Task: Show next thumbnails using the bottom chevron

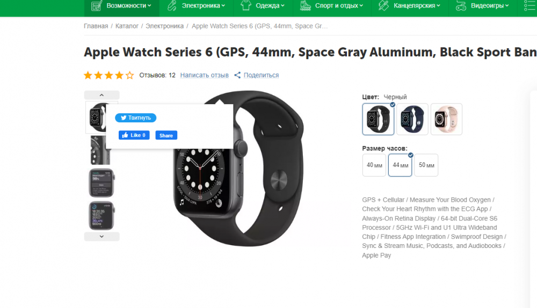Action: click(x=101, y=237)
